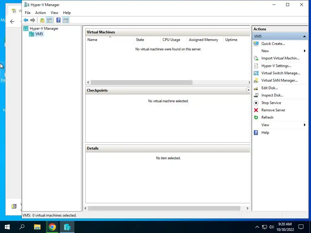This screenshot has width=311, height=233.
Task: Toggle the Show/Hide Action Pane toolbar icon
Action: point(66,20)
